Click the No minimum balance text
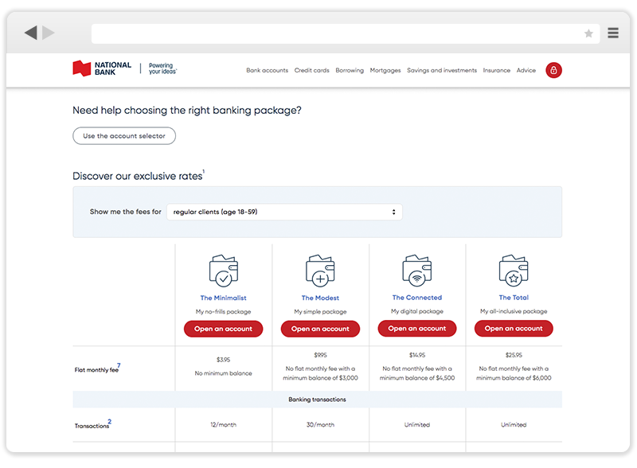The height and width of the screenshot is (468, 637). (224, 373)
